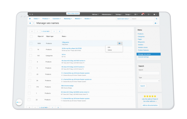Open the user account menu icon

pos(155,14)
